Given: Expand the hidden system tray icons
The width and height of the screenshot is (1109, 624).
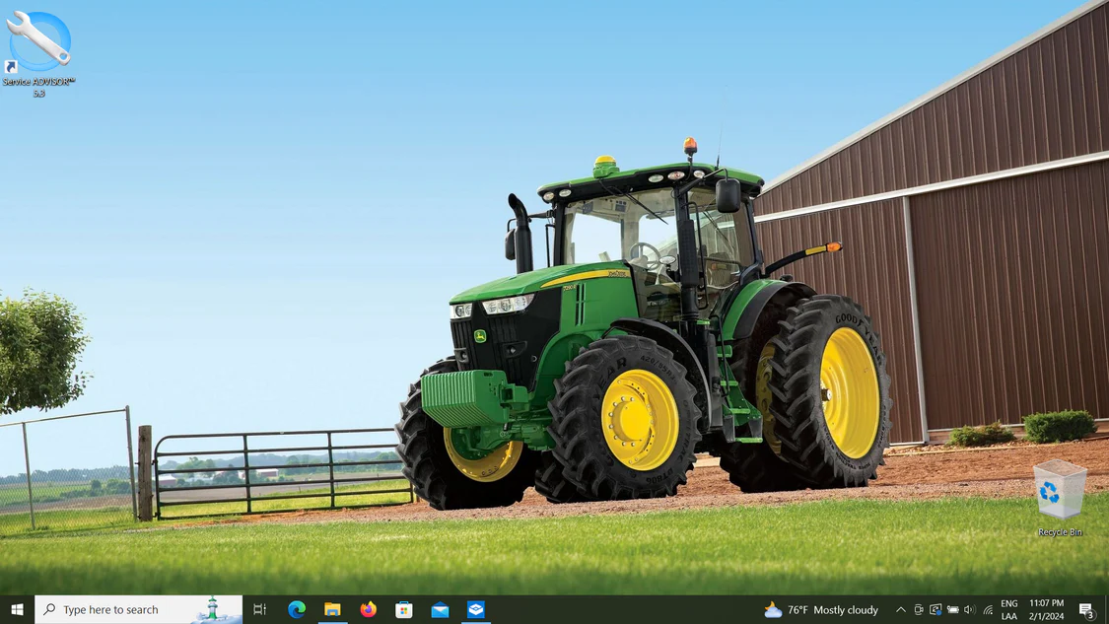Looking at the screenshot, I should pos(900,610).
